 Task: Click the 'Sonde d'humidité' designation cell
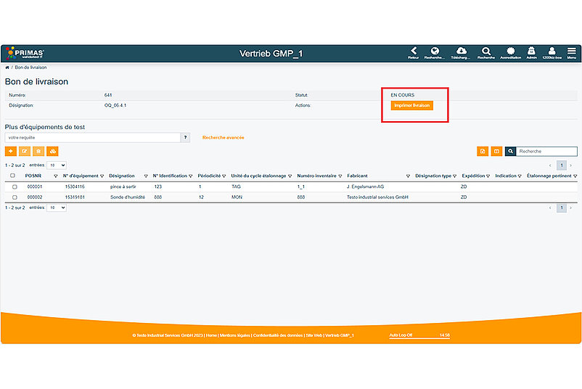point(128,197)
